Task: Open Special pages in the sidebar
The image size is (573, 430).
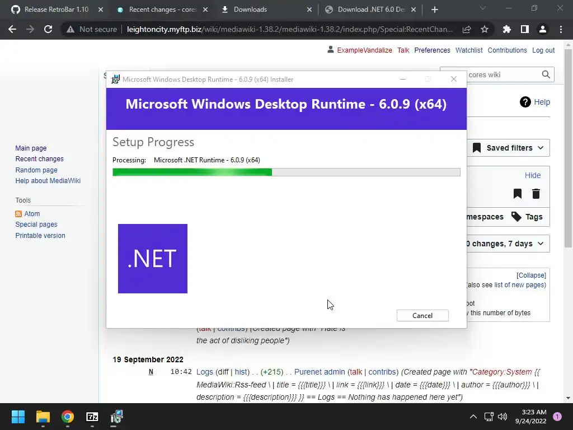Action: point(36,225)
